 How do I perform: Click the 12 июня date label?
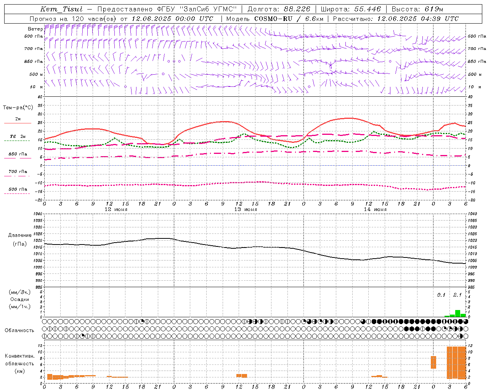[116, 209]
